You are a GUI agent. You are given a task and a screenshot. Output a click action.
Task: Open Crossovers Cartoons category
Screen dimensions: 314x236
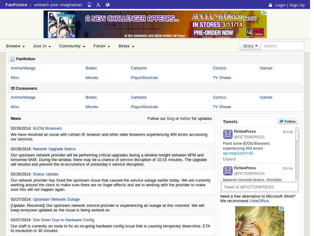pos(139,97)
